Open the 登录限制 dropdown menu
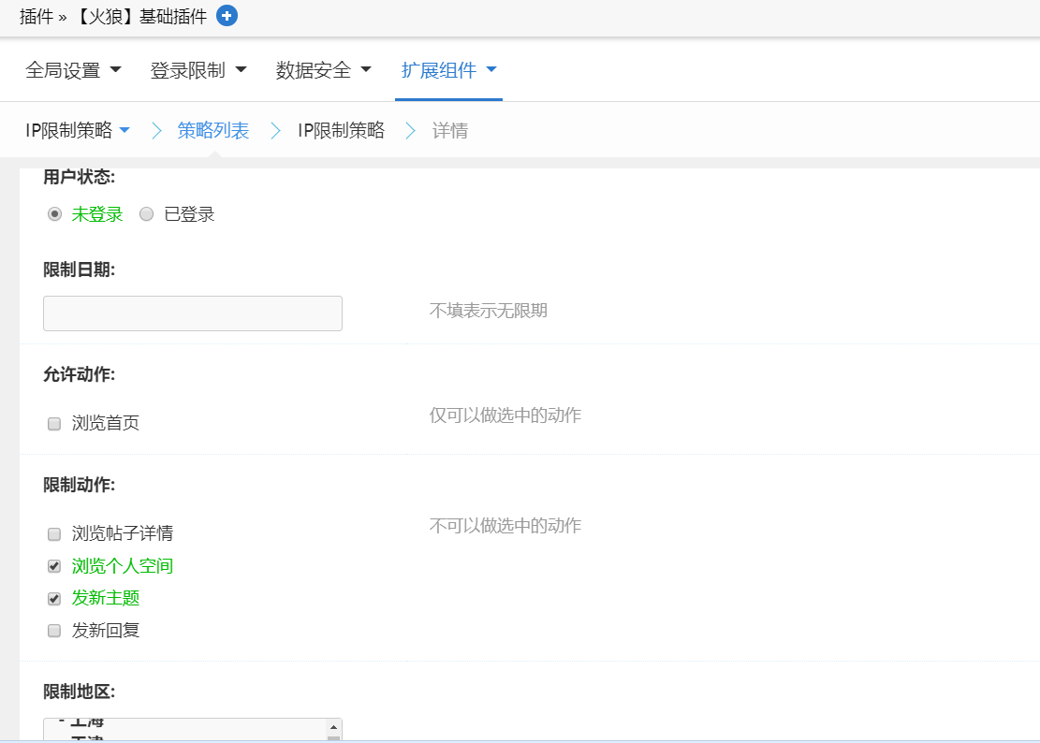This screenshot has width=1040, height=743. (198, 70)
